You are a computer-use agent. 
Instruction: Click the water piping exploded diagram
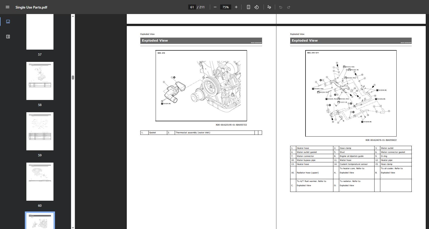[351, 93]
